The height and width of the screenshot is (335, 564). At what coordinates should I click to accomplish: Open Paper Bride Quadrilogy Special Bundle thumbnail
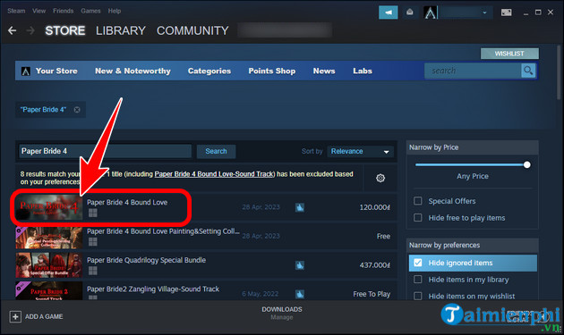coord(49,265)
